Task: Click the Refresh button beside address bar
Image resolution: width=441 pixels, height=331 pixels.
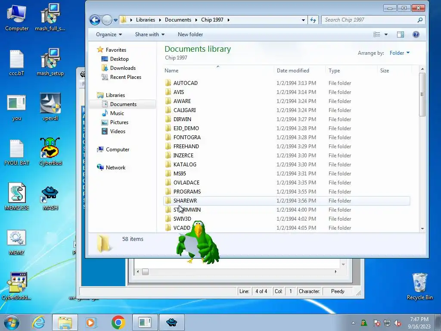Action: tap(313, 20)
